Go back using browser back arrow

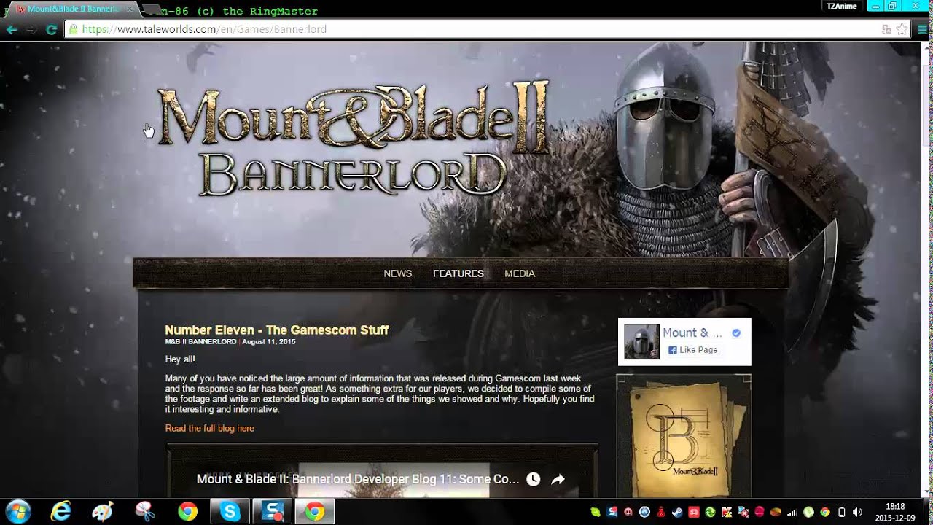pyautogui.click(x=12, y=29)
